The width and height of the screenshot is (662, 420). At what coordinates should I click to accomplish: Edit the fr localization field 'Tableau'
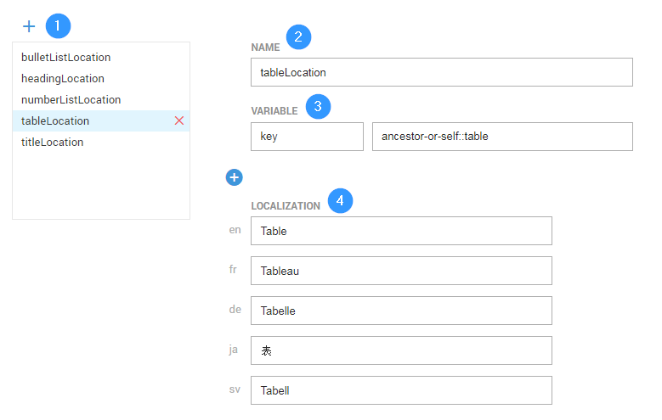(x=401, y=271)
